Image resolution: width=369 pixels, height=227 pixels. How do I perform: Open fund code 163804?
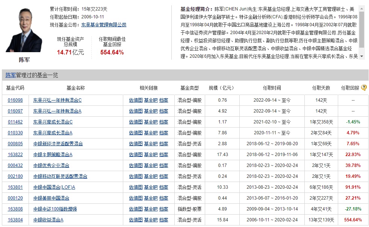15,220
